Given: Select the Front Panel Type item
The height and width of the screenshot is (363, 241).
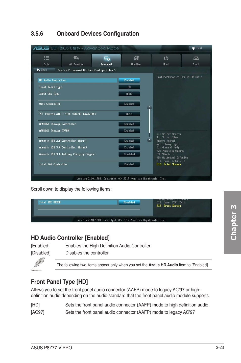Looking at the screenshot, I should tap(51, 87).
